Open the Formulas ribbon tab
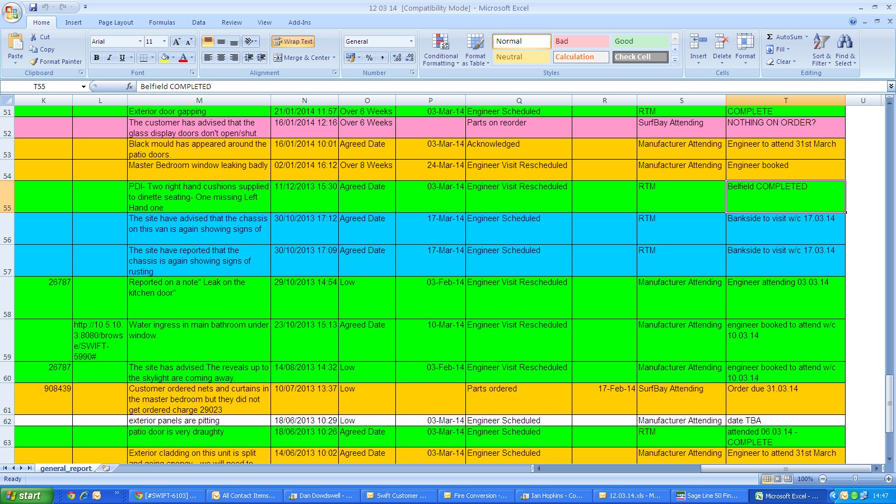896x504 pixels. 162,22
